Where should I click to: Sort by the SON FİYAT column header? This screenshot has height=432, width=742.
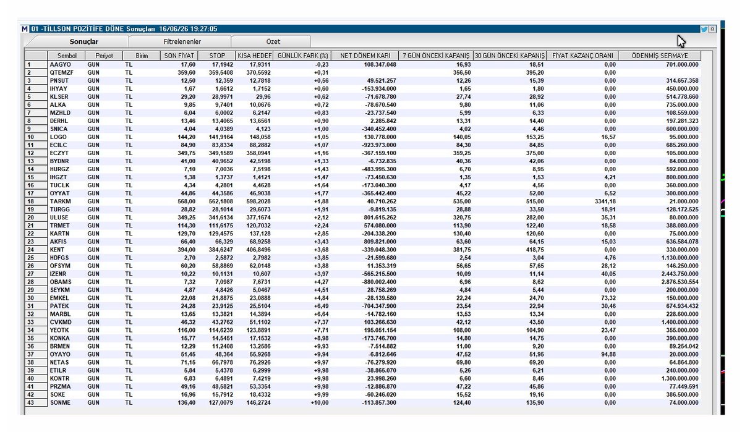point(179,56)
